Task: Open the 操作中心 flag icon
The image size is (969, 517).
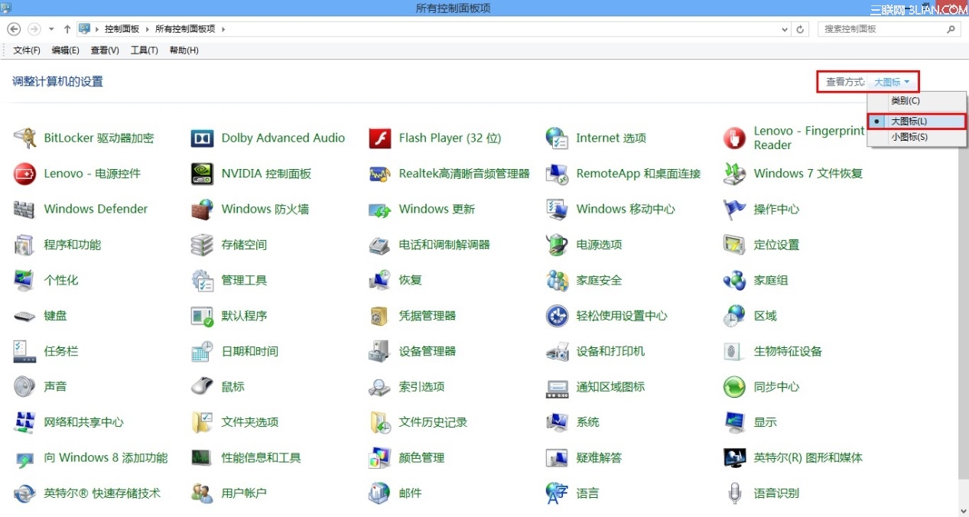Action: 734,209
